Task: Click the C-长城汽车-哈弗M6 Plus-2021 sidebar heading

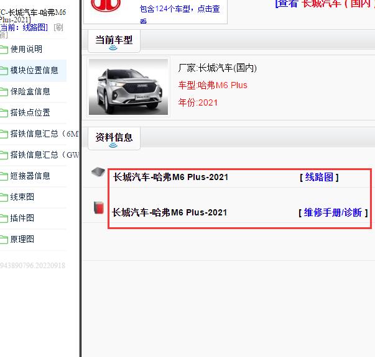Action: click(33, 16)
